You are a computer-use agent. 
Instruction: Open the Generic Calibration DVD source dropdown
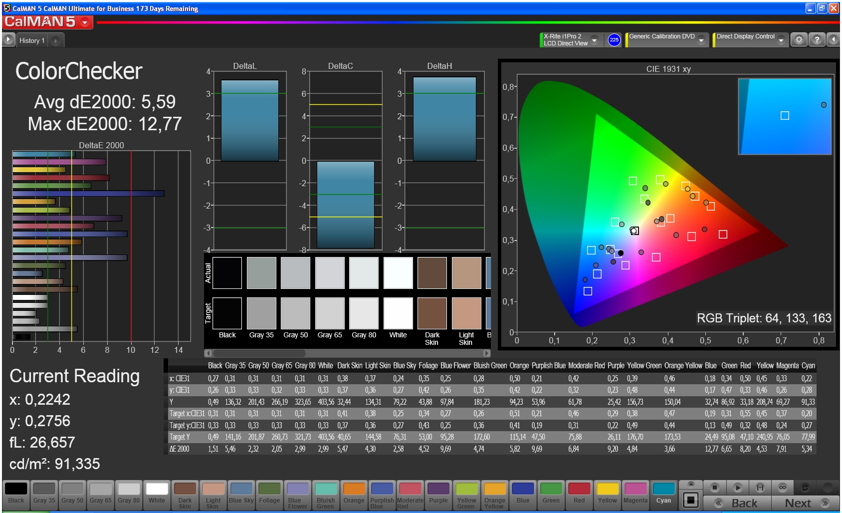tap(701, 40)
